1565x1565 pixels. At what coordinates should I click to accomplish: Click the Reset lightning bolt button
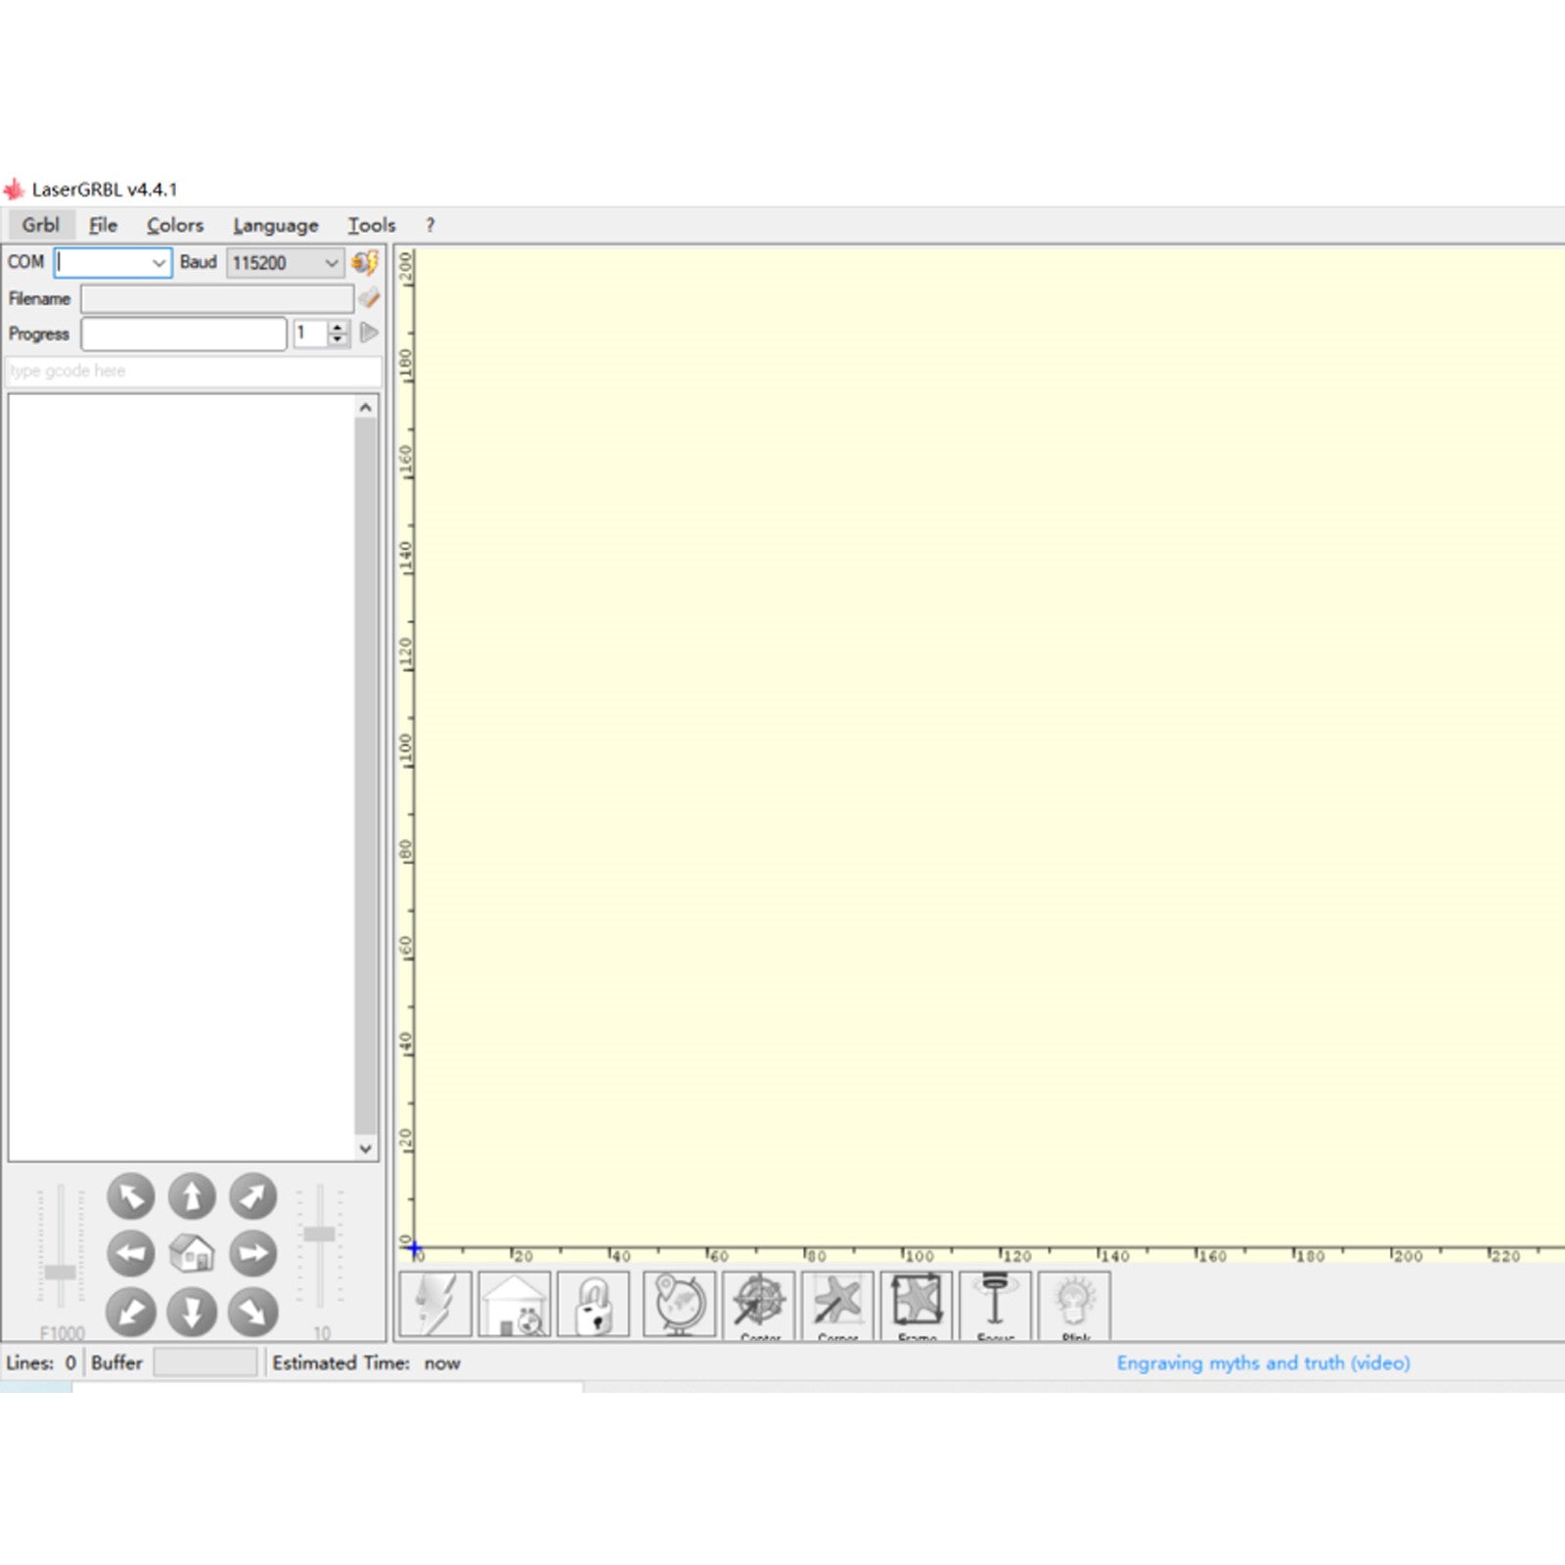[435, 1304]
